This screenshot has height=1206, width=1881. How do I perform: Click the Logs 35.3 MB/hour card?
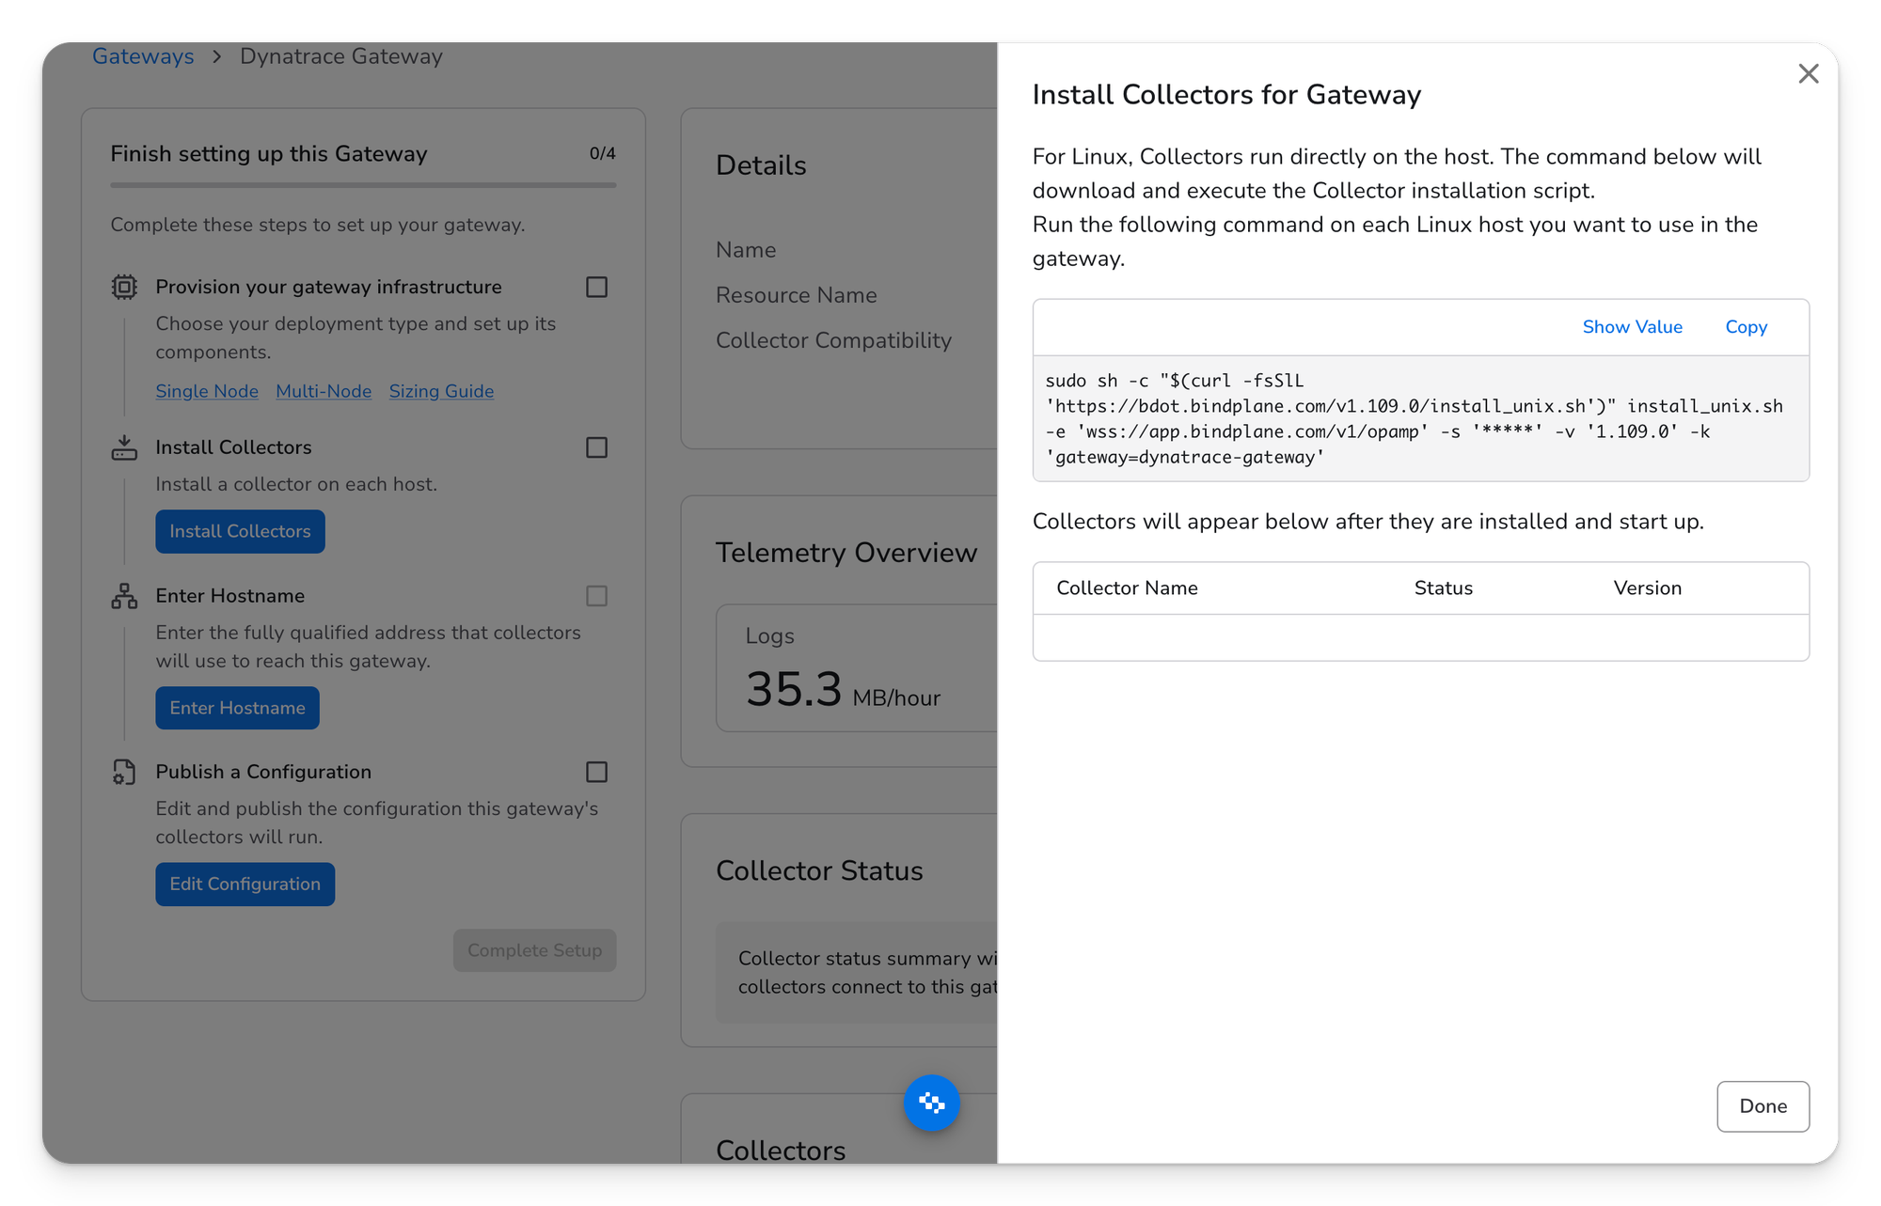coord(856,668)
